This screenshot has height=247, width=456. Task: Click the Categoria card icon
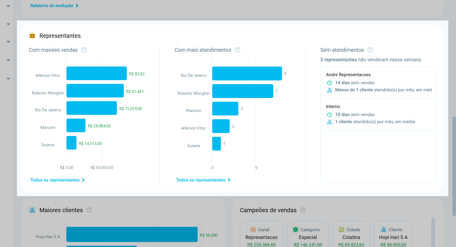[x=295, y=229]
